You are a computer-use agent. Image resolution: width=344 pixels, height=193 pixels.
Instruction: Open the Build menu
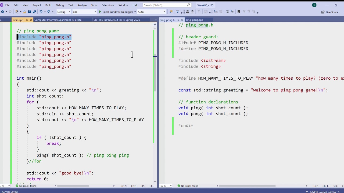click(x=48, y=5)
